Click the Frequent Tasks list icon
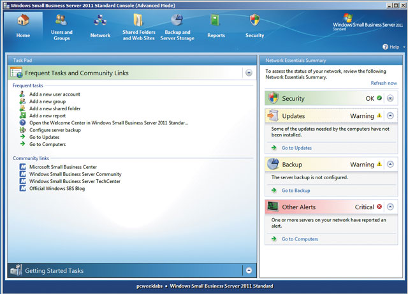Image resolution: width=408 pixels, height=294 pixels. click(x=17, y=73)
